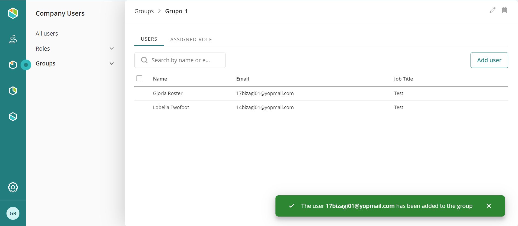The height and width of the screenshot is (226, 518).
Task: Click the Company Users heading
Action: tap(60, 13)
